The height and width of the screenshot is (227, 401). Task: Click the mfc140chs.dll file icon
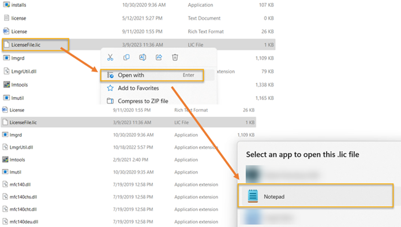pos(5,196)
